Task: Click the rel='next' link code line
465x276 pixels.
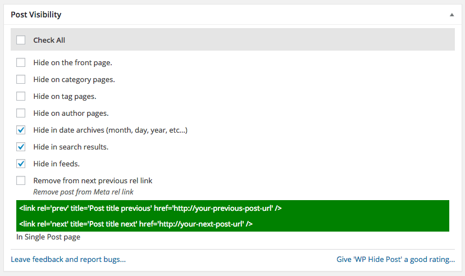Action: 135,224
